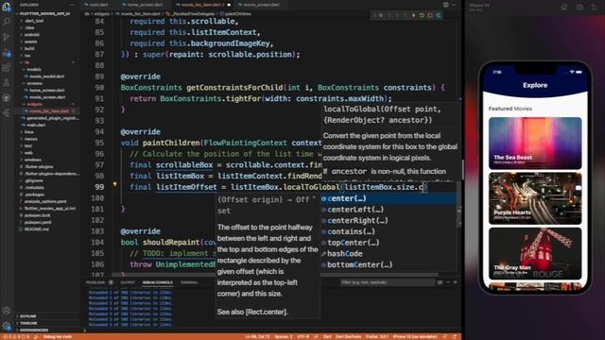The width and height of the screenshot is (605, 340).
Task: Click the errors and warnings status bar indicator
Action: point(16,337)
